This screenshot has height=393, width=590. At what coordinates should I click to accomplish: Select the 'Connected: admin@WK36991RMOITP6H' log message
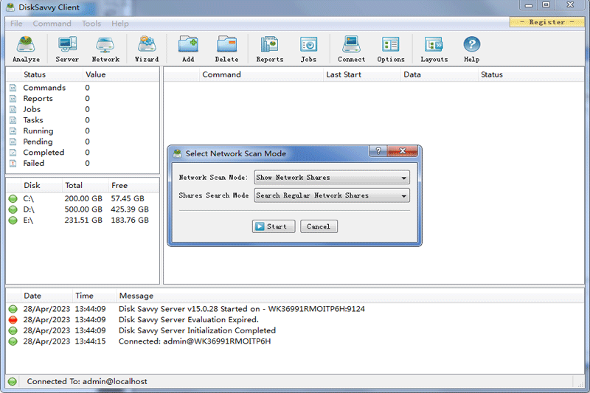pos(195,341)
